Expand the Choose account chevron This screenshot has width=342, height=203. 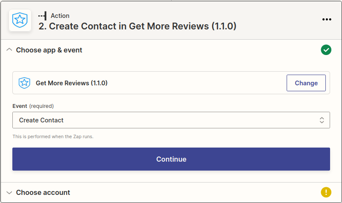[9, 192]
